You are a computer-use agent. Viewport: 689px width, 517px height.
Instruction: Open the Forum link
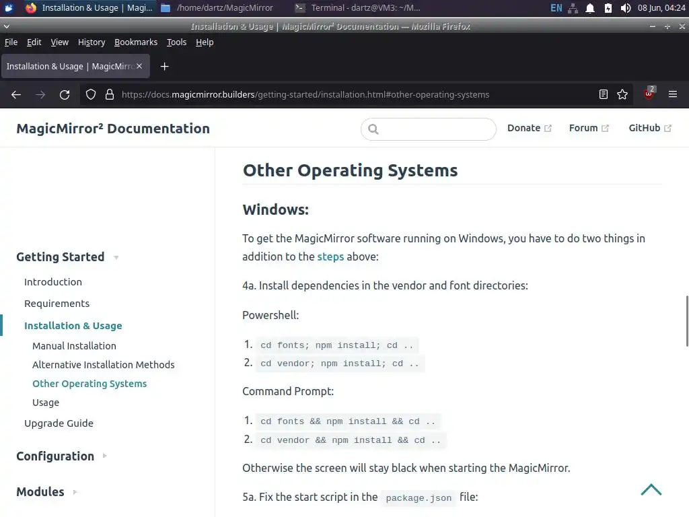click(589, 128)
